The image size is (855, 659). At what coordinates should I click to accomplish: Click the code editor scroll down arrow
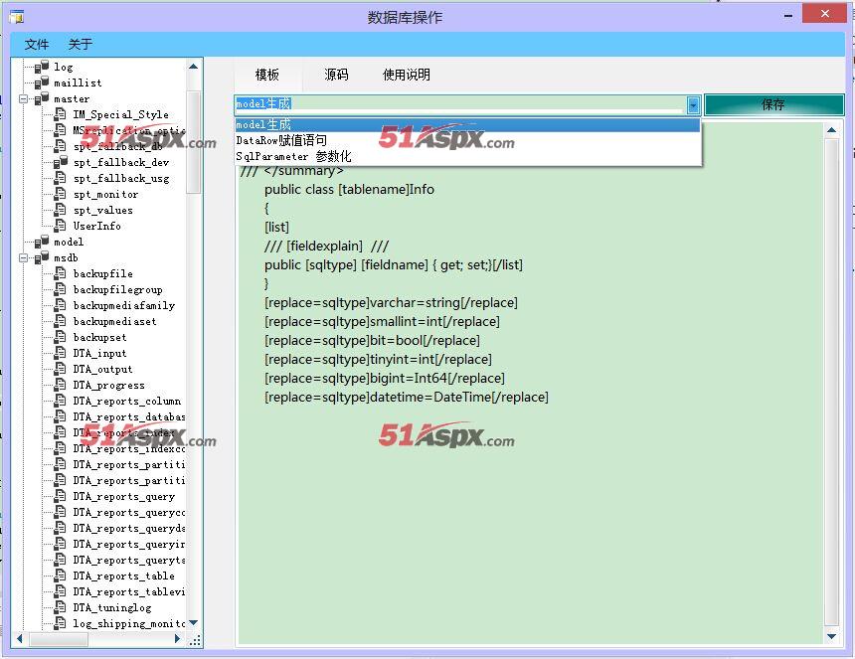coord(831,636)
